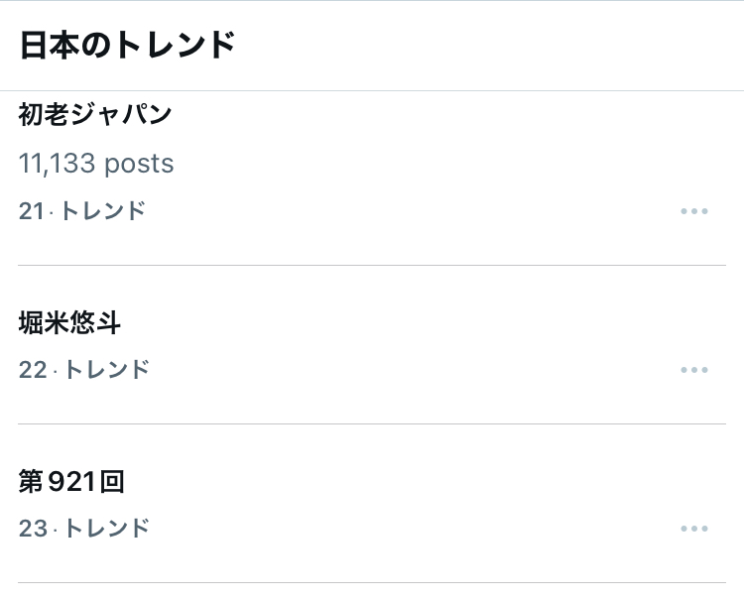Screen dimensions: 744x600
Task: Click the rank number 22
Action: 33,370
